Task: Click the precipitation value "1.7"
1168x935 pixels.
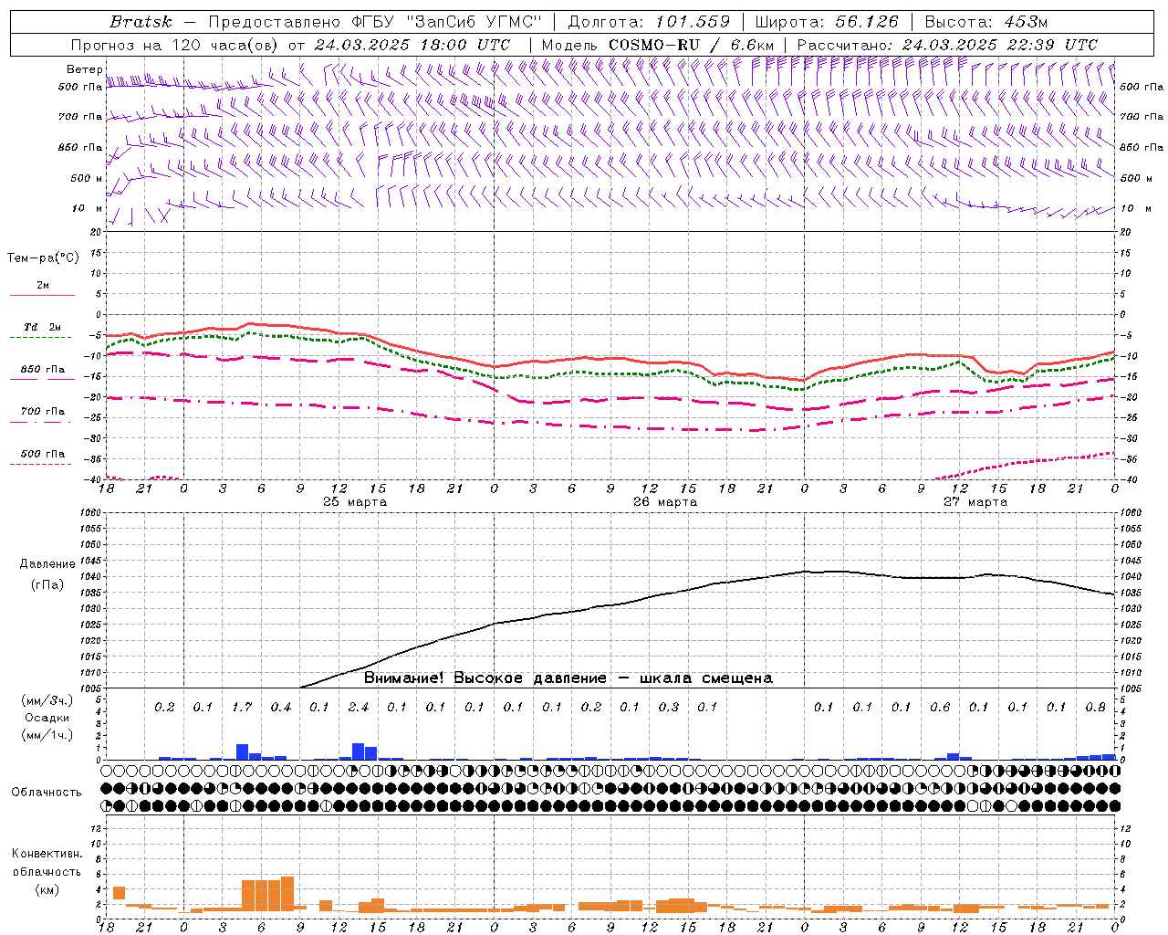Action: [242, 707]
